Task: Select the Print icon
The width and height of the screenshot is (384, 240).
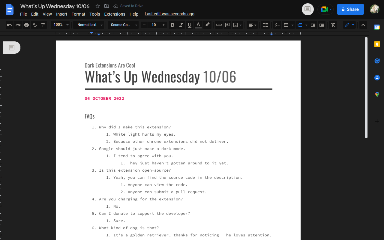Action: pyautogui.click(x=26, y=25)
